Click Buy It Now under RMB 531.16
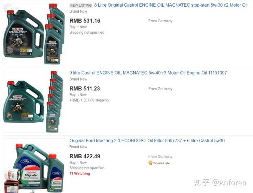The image size is (253, 193). click(x=78, y=27)
